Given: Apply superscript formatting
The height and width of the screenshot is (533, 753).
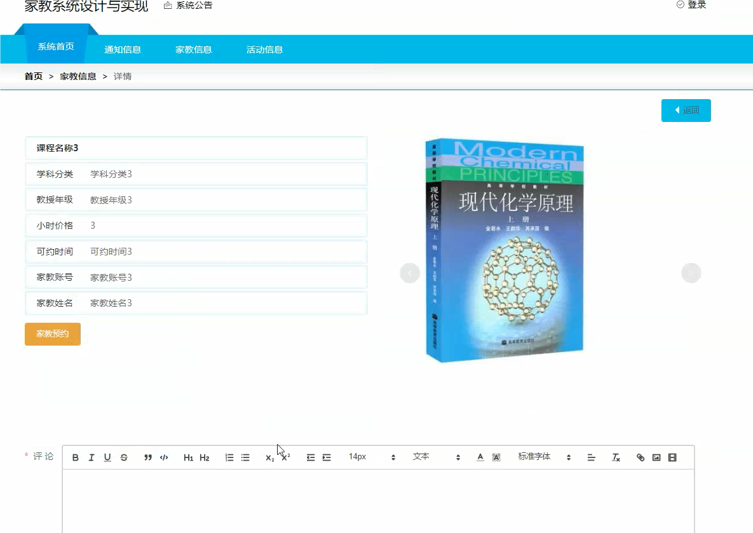Looking at the screenshot, I should 286,457.
